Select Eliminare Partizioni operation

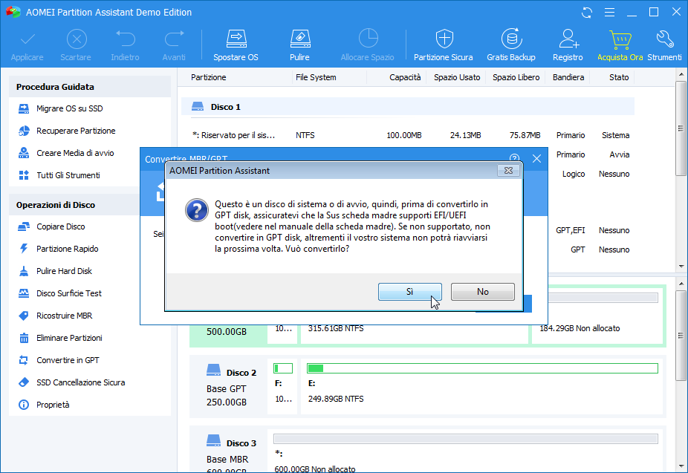[x=60, y=338]
